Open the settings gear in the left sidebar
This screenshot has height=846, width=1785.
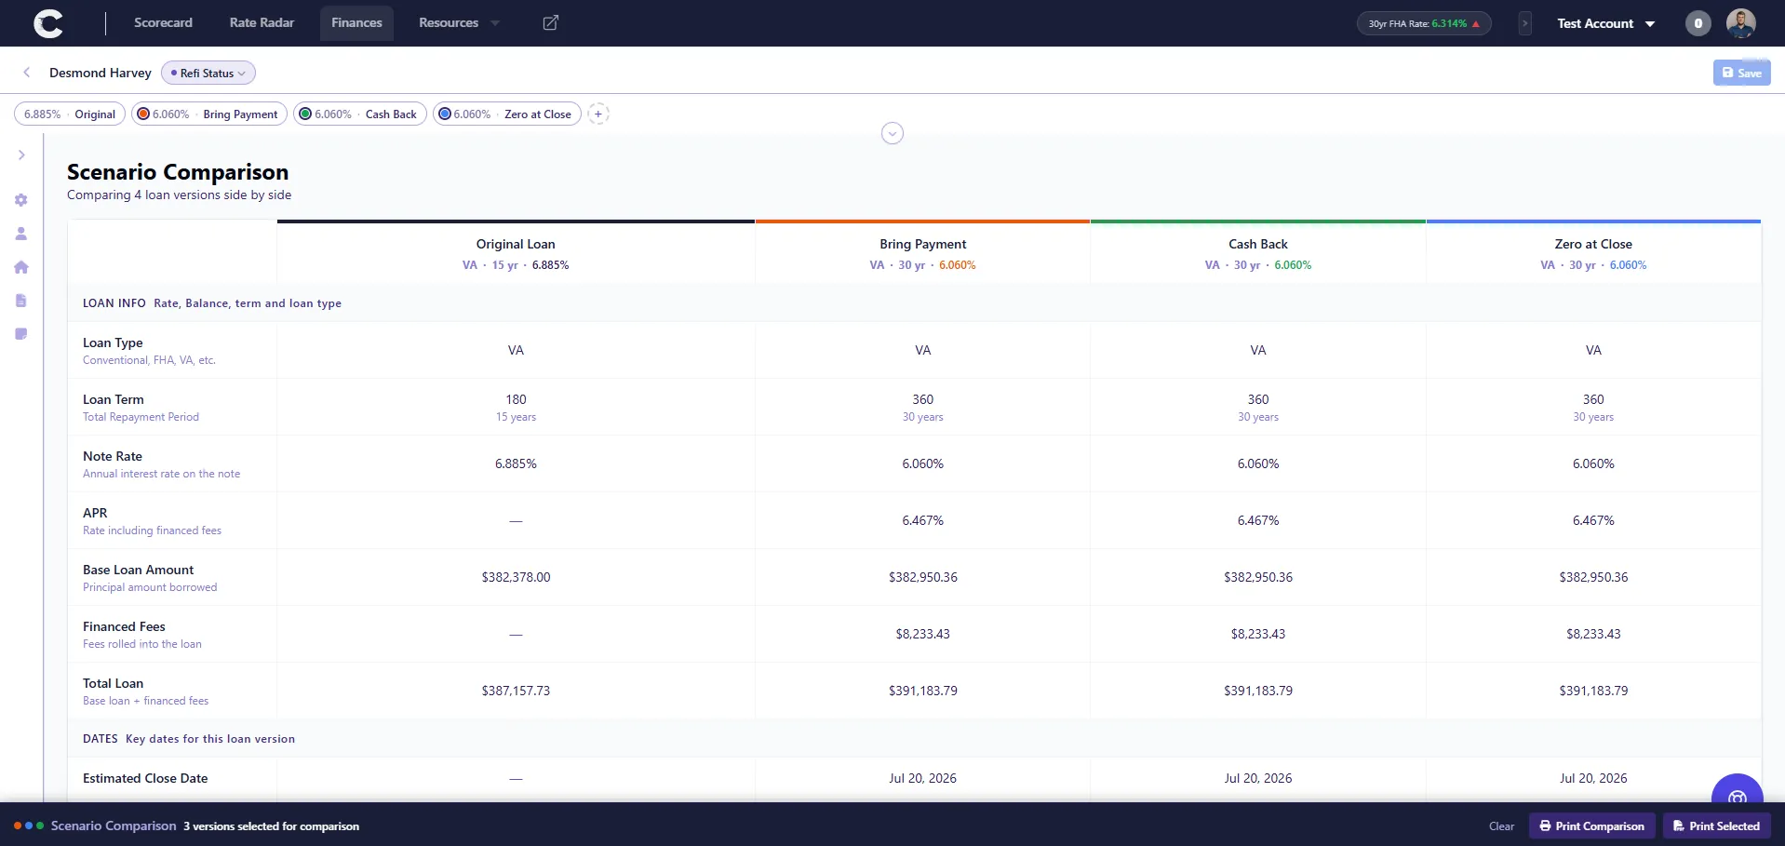coord(21,200)
